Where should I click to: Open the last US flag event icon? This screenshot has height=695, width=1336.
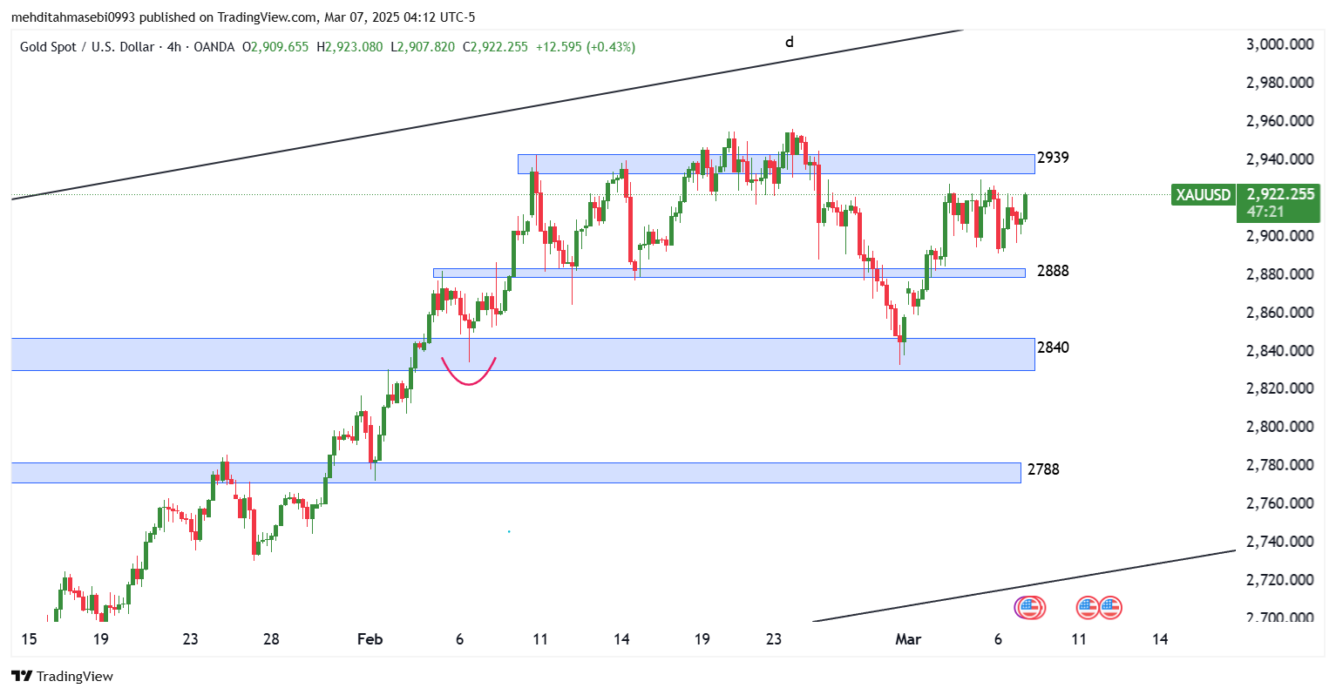point(1110,608)
